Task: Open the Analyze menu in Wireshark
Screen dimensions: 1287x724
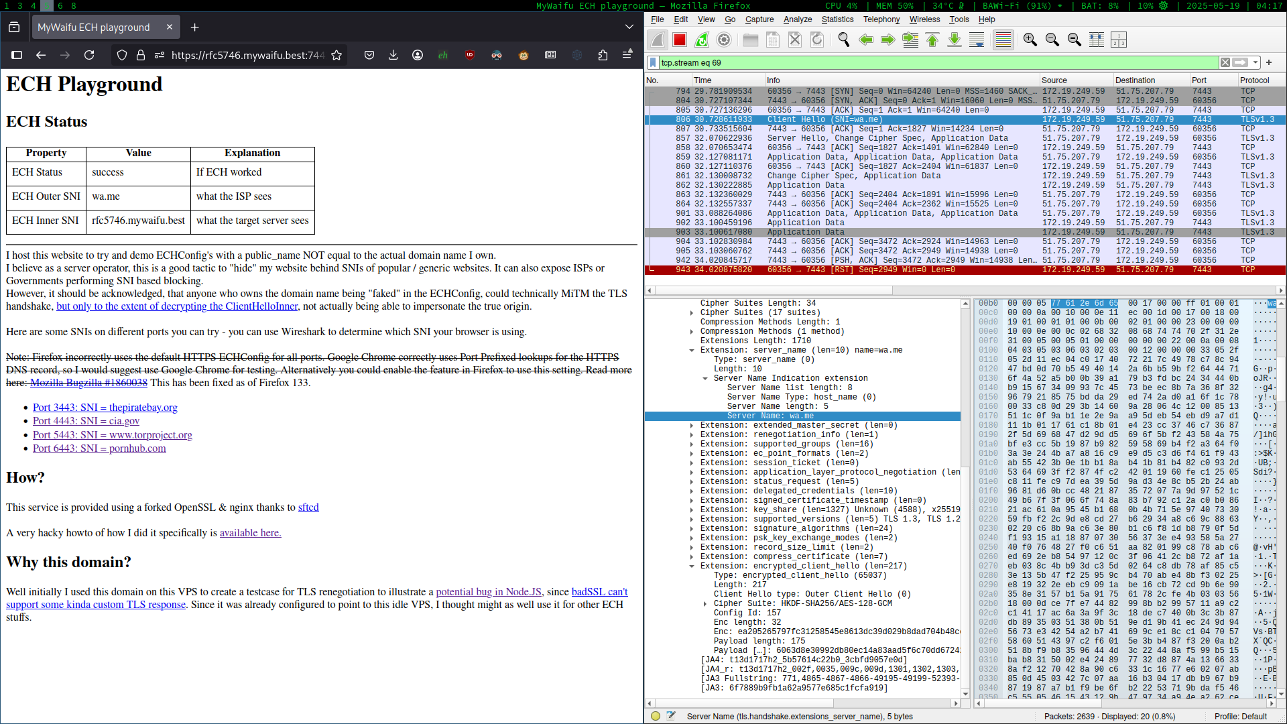Action: [x=798, y=19]
